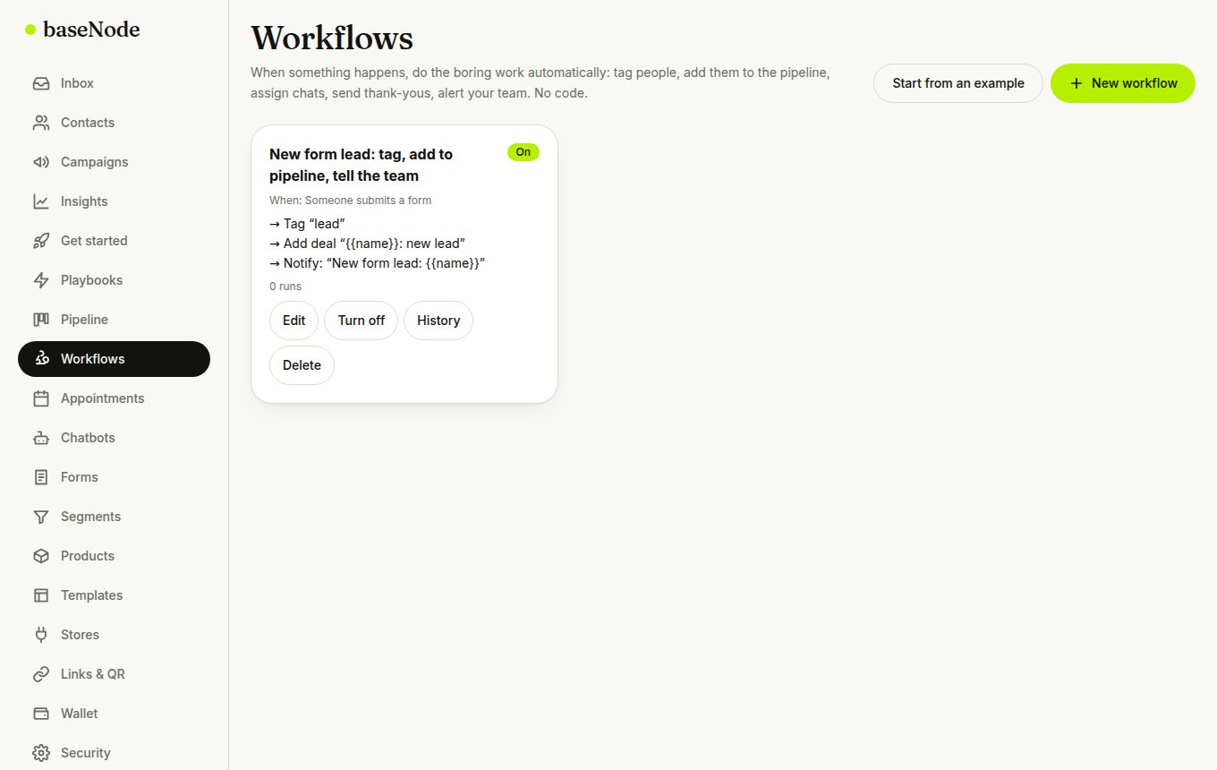Click Start from an example
The width and height of the screenshot is (1217, 770).
[958, 83]
